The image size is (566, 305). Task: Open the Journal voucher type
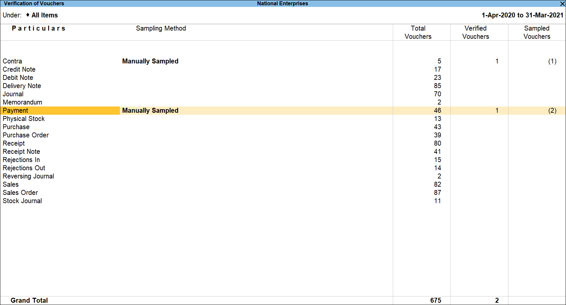[x=13, y=94]
